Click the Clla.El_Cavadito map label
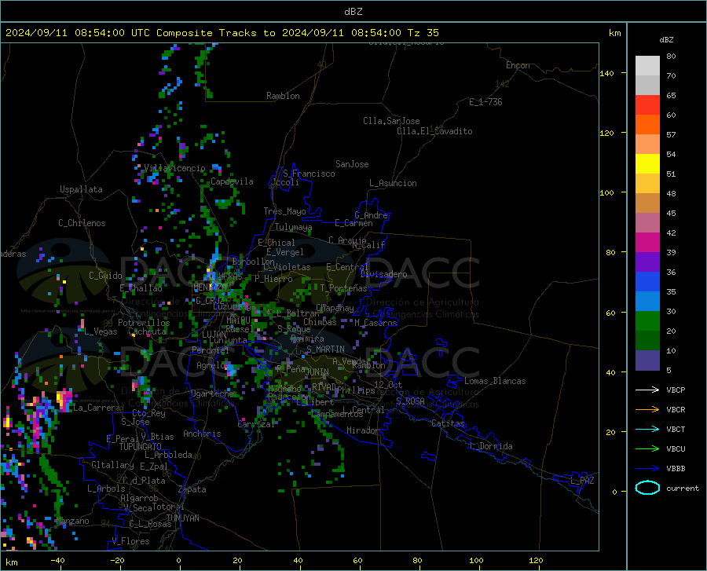707x571 pixels. [x=434, y=131]
